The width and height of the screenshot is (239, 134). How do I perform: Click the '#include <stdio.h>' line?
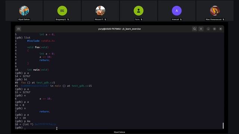[41, 41]
